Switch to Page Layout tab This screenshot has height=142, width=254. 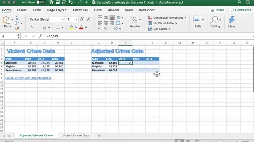pyautogui.click(x=57, y=10)
